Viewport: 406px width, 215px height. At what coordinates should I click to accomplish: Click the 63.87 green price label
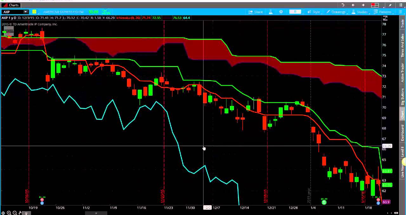click(387, 171)
